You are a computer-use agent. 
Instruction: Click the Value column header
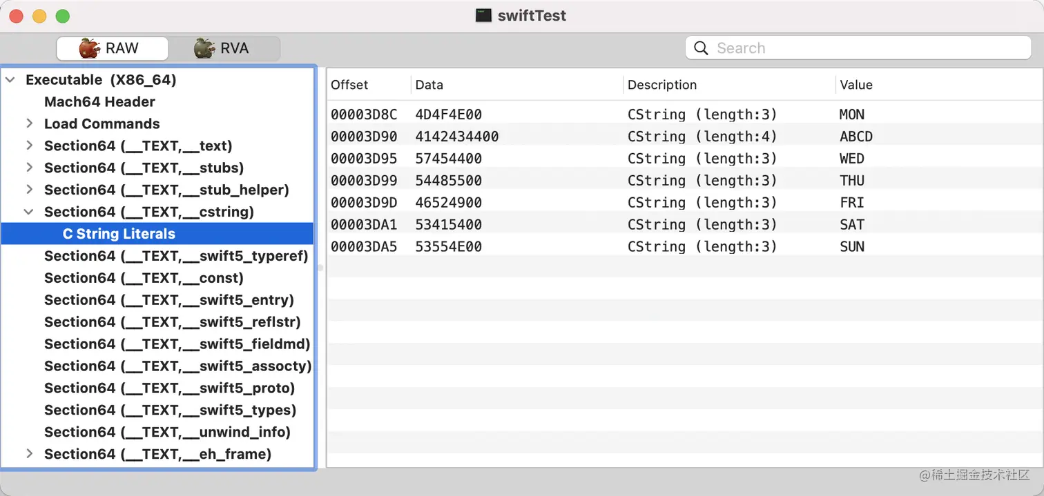pyautogui.click(x=856, y=86)
